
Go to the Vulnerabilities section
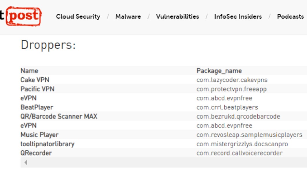[x=177, y=16]
